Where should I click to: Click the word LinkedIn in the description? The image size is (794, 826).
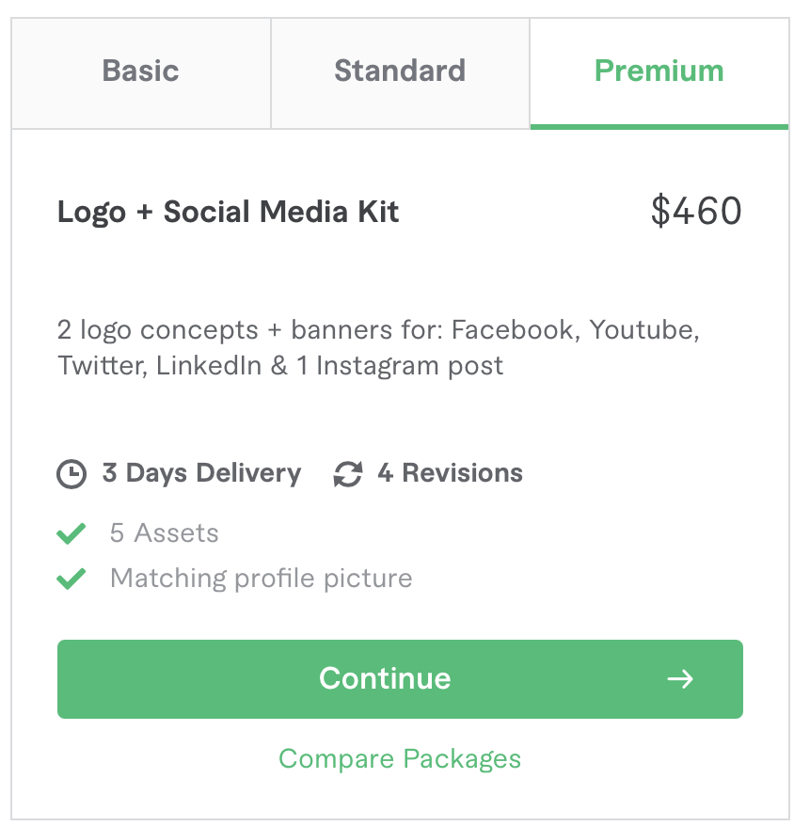coord(209,365)
